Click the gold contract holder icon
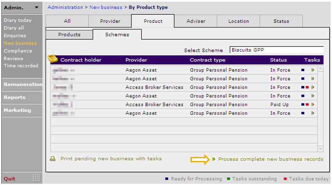This screenshot has width=332, height=185. [x=53, y=59]
